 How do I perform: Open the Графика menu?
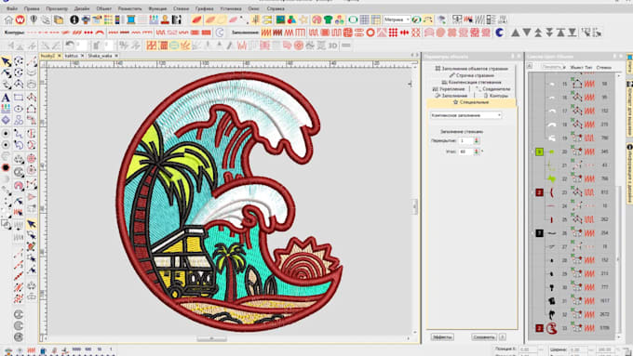point(204,8)
